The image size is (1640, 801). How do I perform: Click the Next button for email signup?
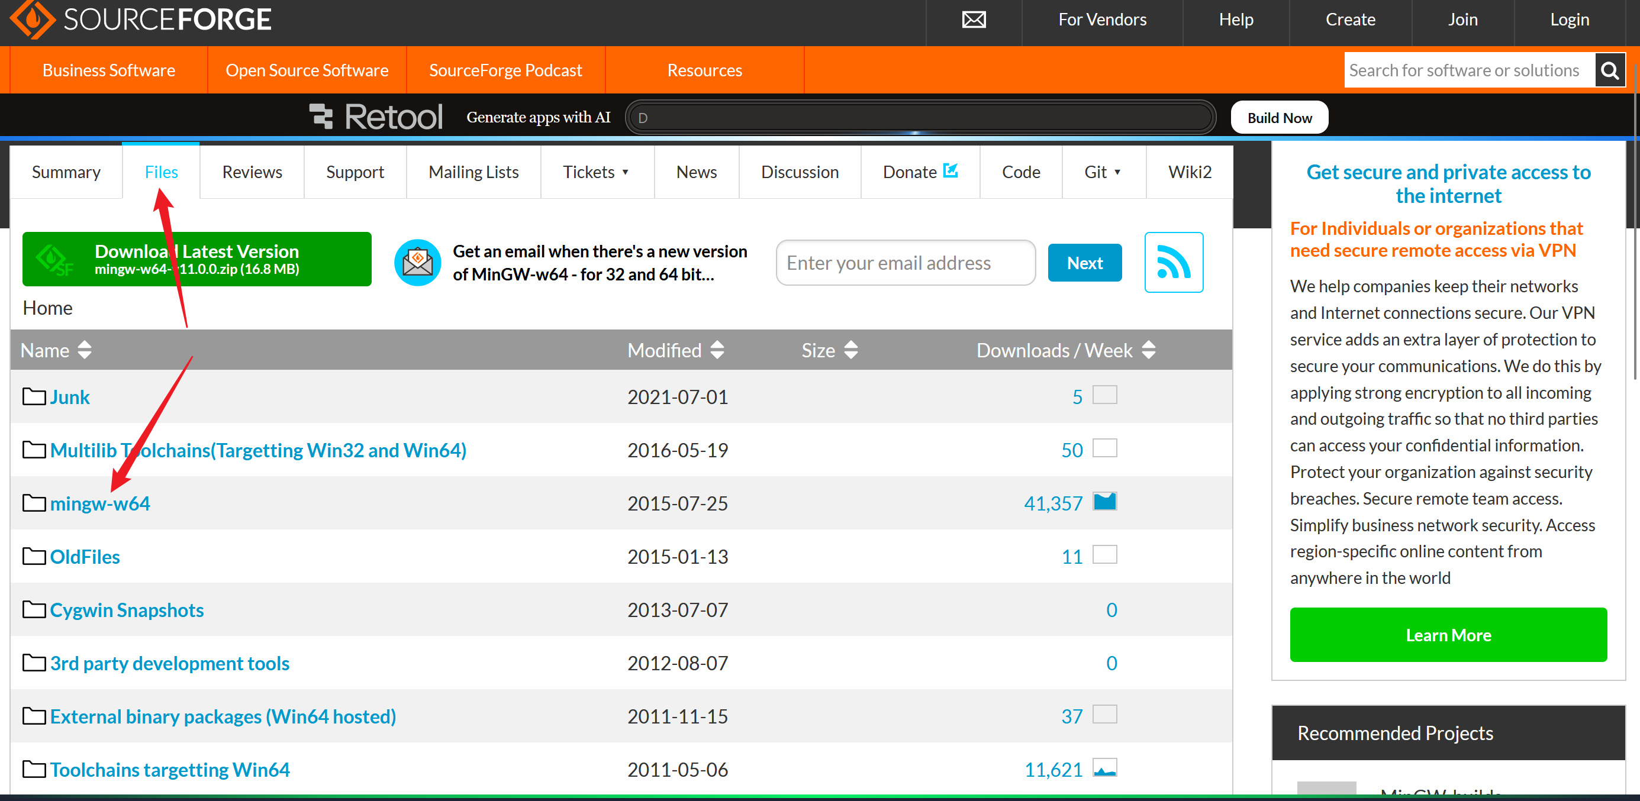click(x=1085, y=262)
